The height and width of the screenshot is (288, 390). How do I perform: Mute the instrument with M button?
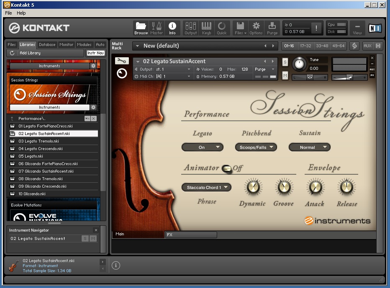coord(285,75)
